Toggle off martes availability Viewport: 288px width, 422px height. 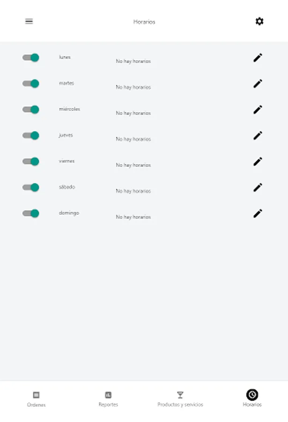(x=30, y=83)
